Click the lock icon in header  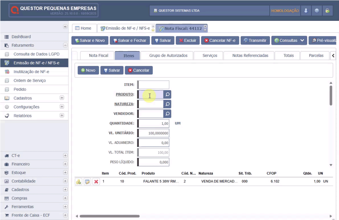pyautogui.click(x=327, y=11)
